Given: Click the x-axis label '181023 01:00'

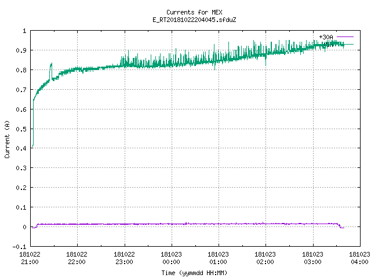Looking at the screenshot, I should click(218, 258).
